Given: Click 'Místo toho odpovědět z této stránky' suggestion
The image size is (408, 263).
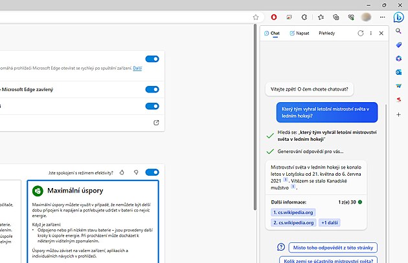Looking at the screenshot, I should pyautogui.click(x=335, y=247).
